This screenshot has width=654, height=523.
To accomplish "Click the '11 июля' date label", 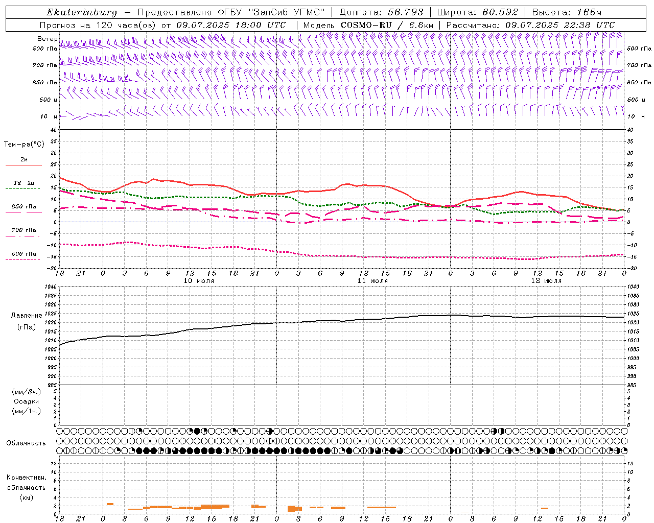I will point(372,281).
